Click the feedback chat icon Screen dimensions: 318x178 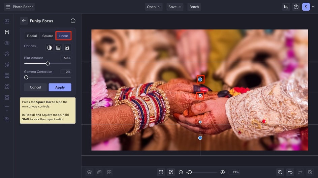286,7
